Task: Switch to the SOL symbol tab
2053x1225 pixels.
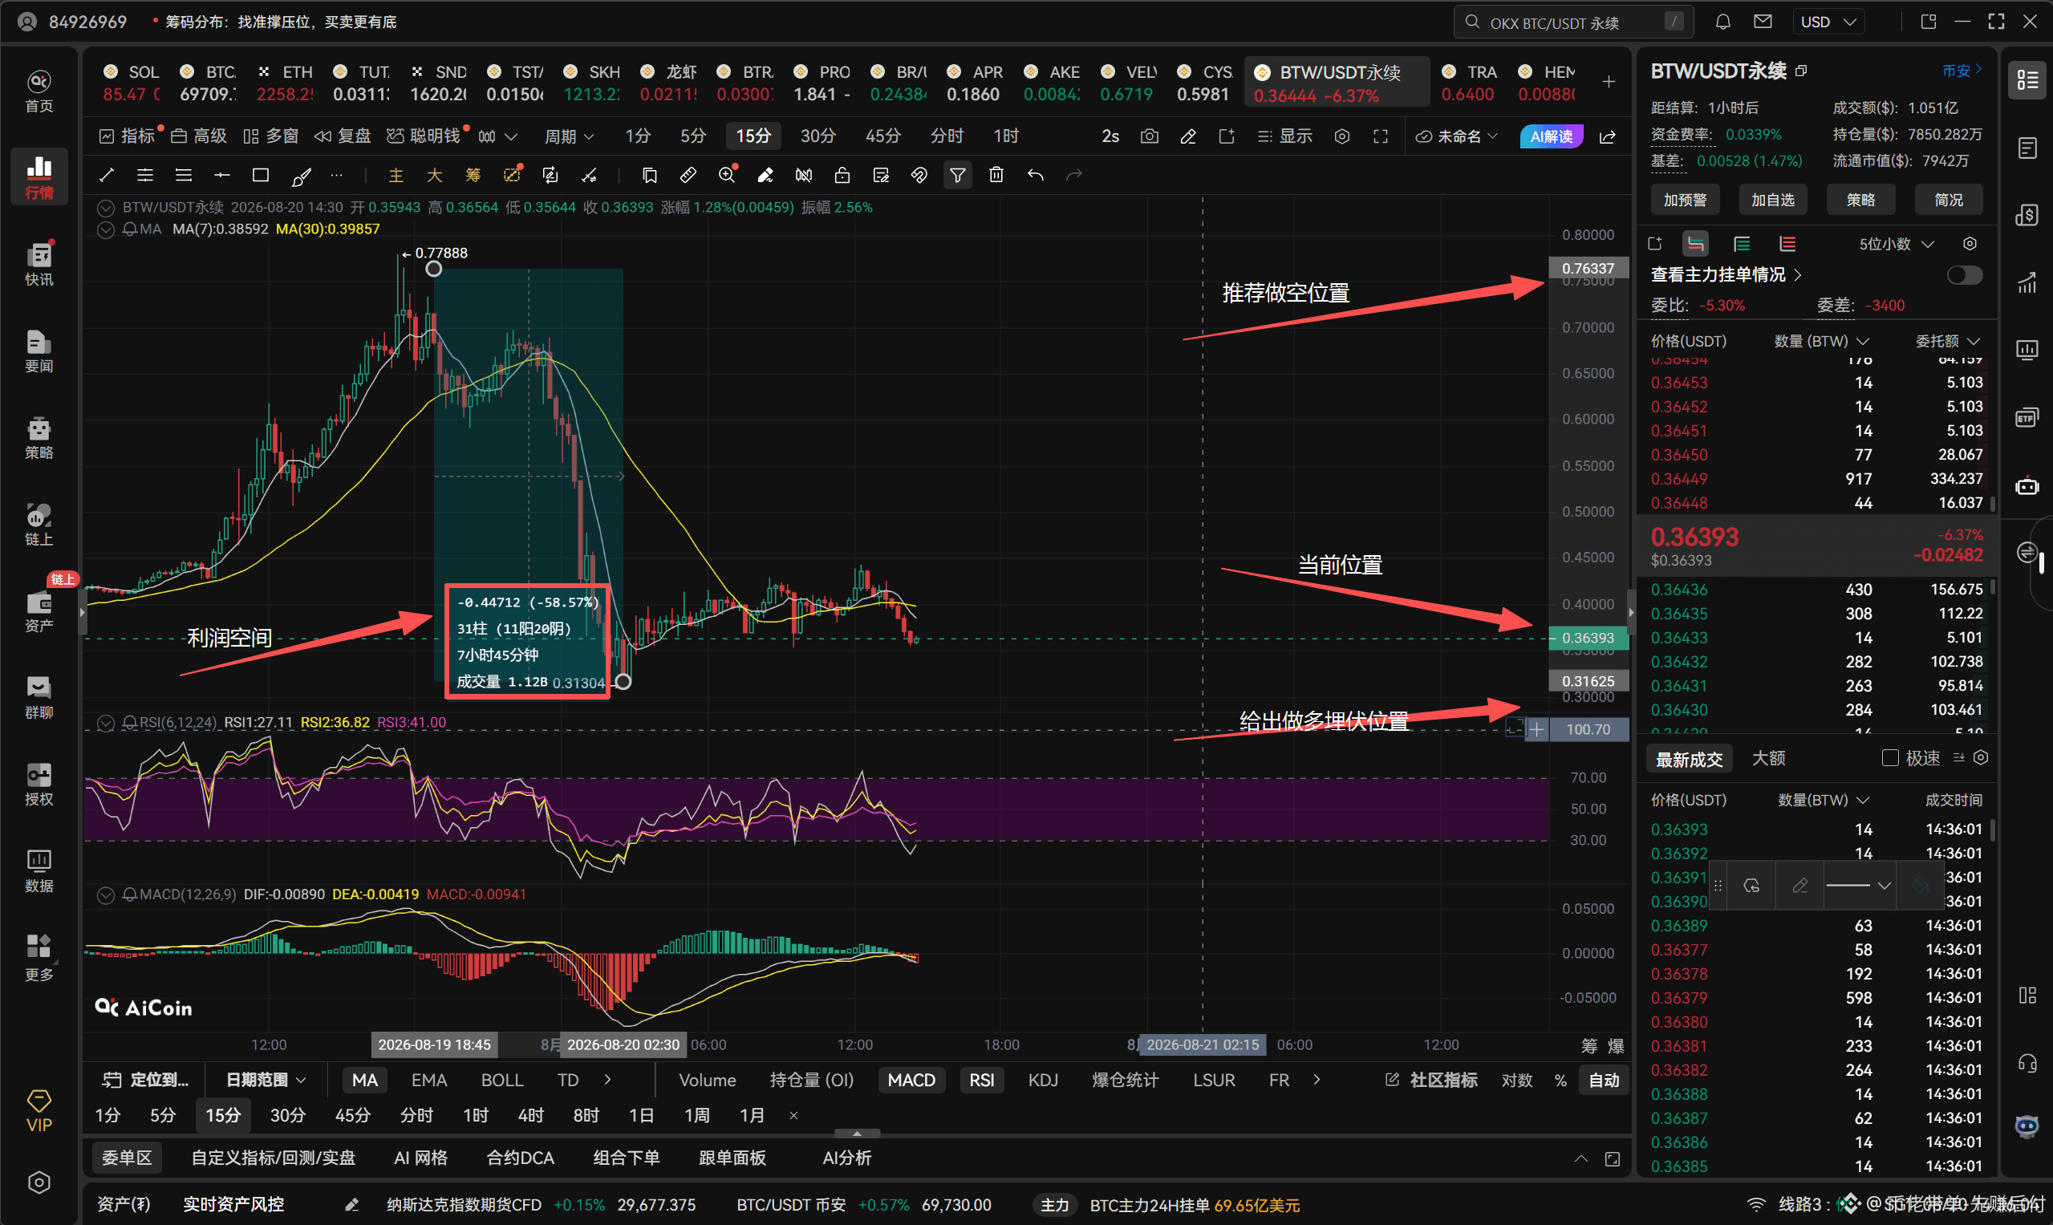Action: (x=132, y=83)
